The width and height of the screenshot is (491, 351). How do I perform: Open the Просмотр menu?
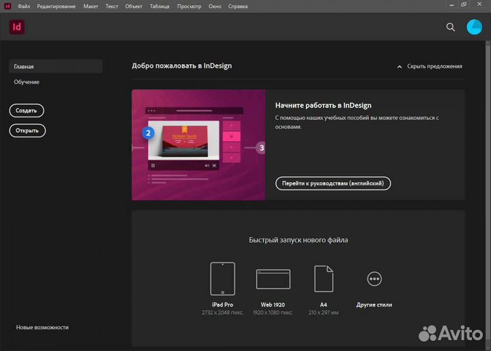click(x=189, y=6)
